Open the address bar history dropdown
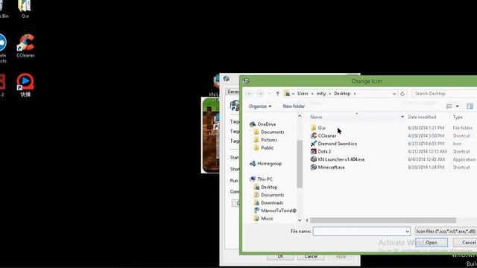The width and height of the screenshot is (477, 268). [x=394, y=94]
